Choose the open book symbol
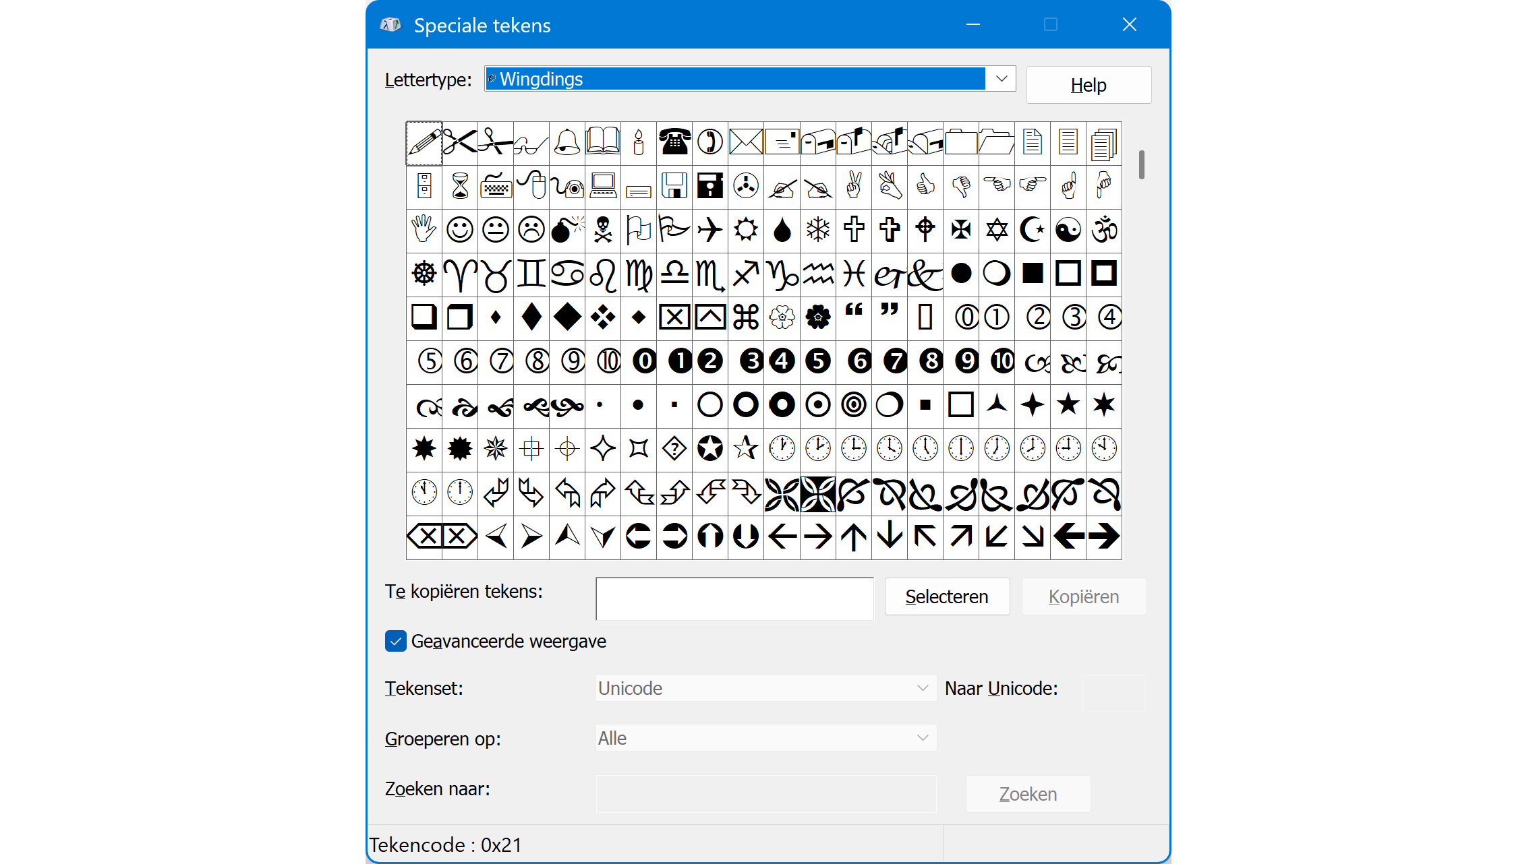This screenshot has width=1537, height=864. pyautogui.click(x=603, y=142)
